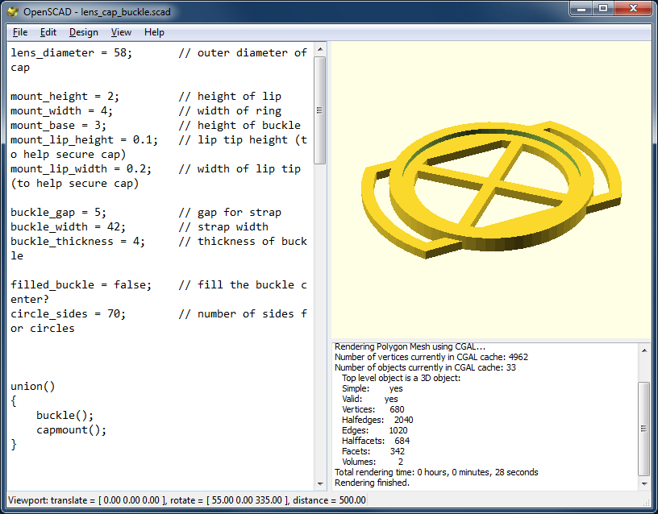The width and height of the screenshot is (658, 514).
Task: Open the Edit menu
Action: [x=48, y=32]
